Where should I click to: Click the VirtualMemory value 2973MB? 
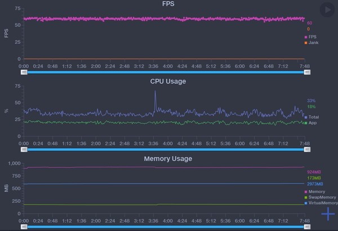click(315, 184)
